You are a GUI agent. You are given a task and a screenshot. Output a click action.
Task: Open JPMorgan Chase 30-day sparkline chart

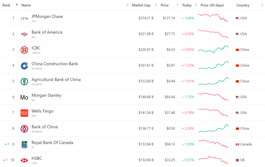click(213, 18)
